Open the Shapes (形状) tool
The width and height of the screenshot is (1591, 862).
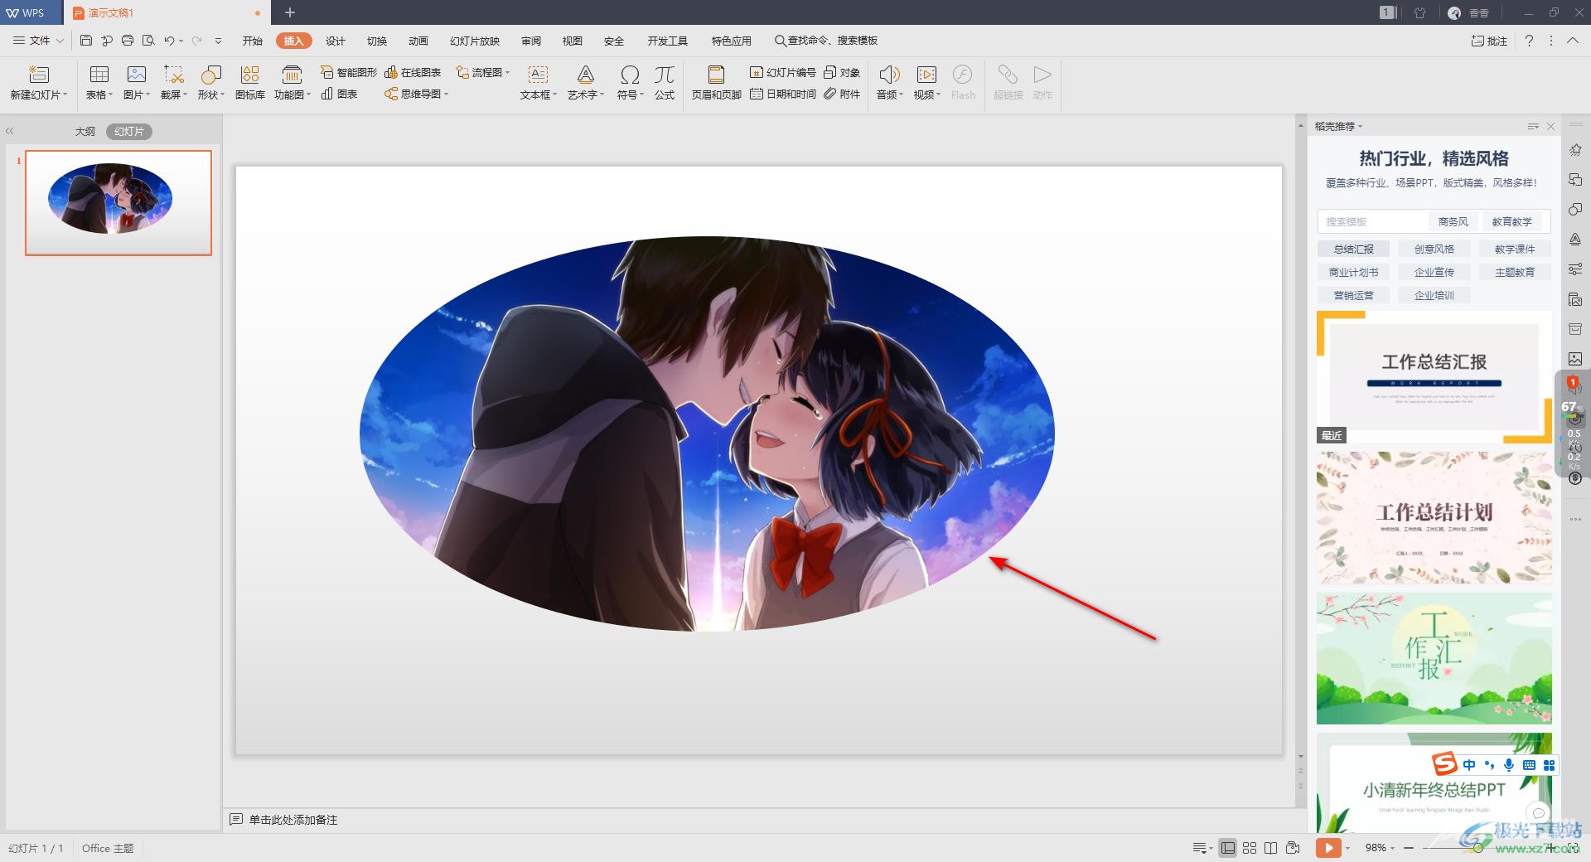tap(210, 75)
